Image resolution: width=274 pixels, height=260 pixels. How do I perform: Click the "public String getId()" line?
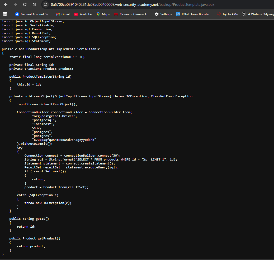(29, 219)
